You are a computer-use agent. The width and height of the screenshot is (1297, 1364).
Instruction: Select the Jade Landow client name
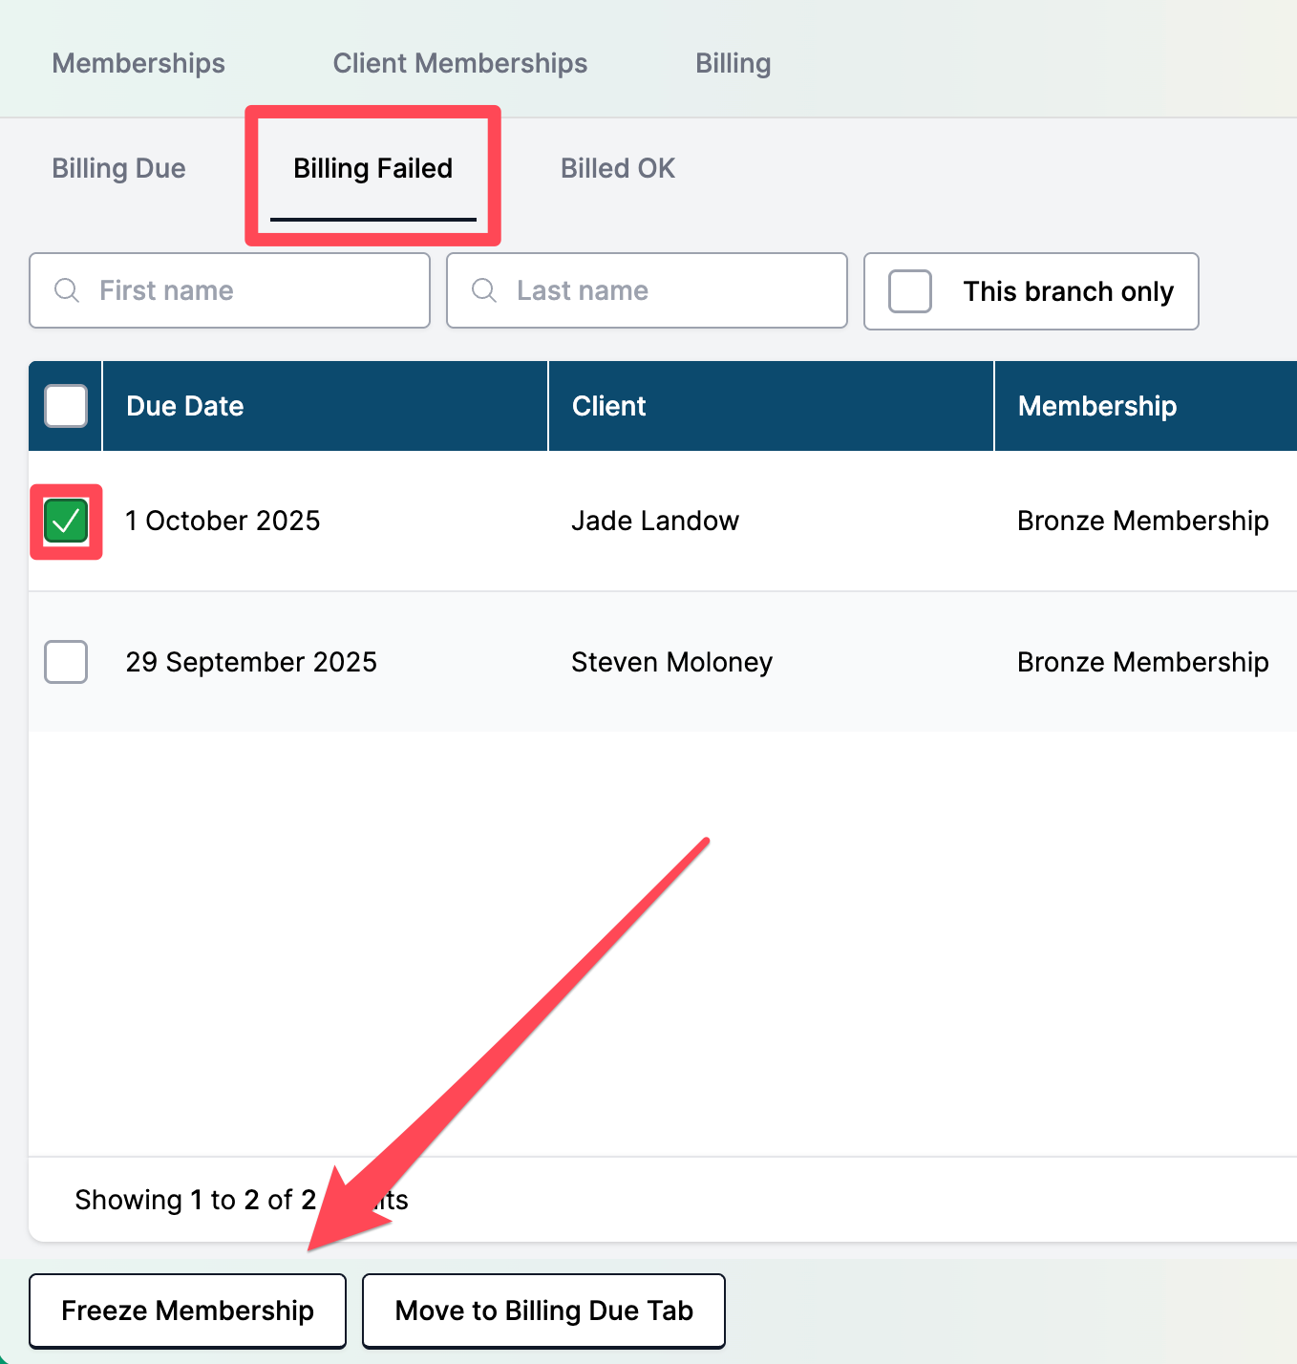(x=654, y=522)
